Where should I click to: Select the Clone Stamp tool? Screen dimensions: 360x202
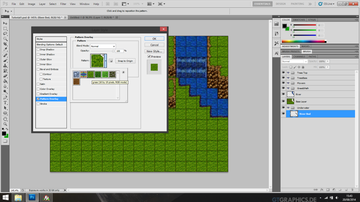tap(5, 66)
